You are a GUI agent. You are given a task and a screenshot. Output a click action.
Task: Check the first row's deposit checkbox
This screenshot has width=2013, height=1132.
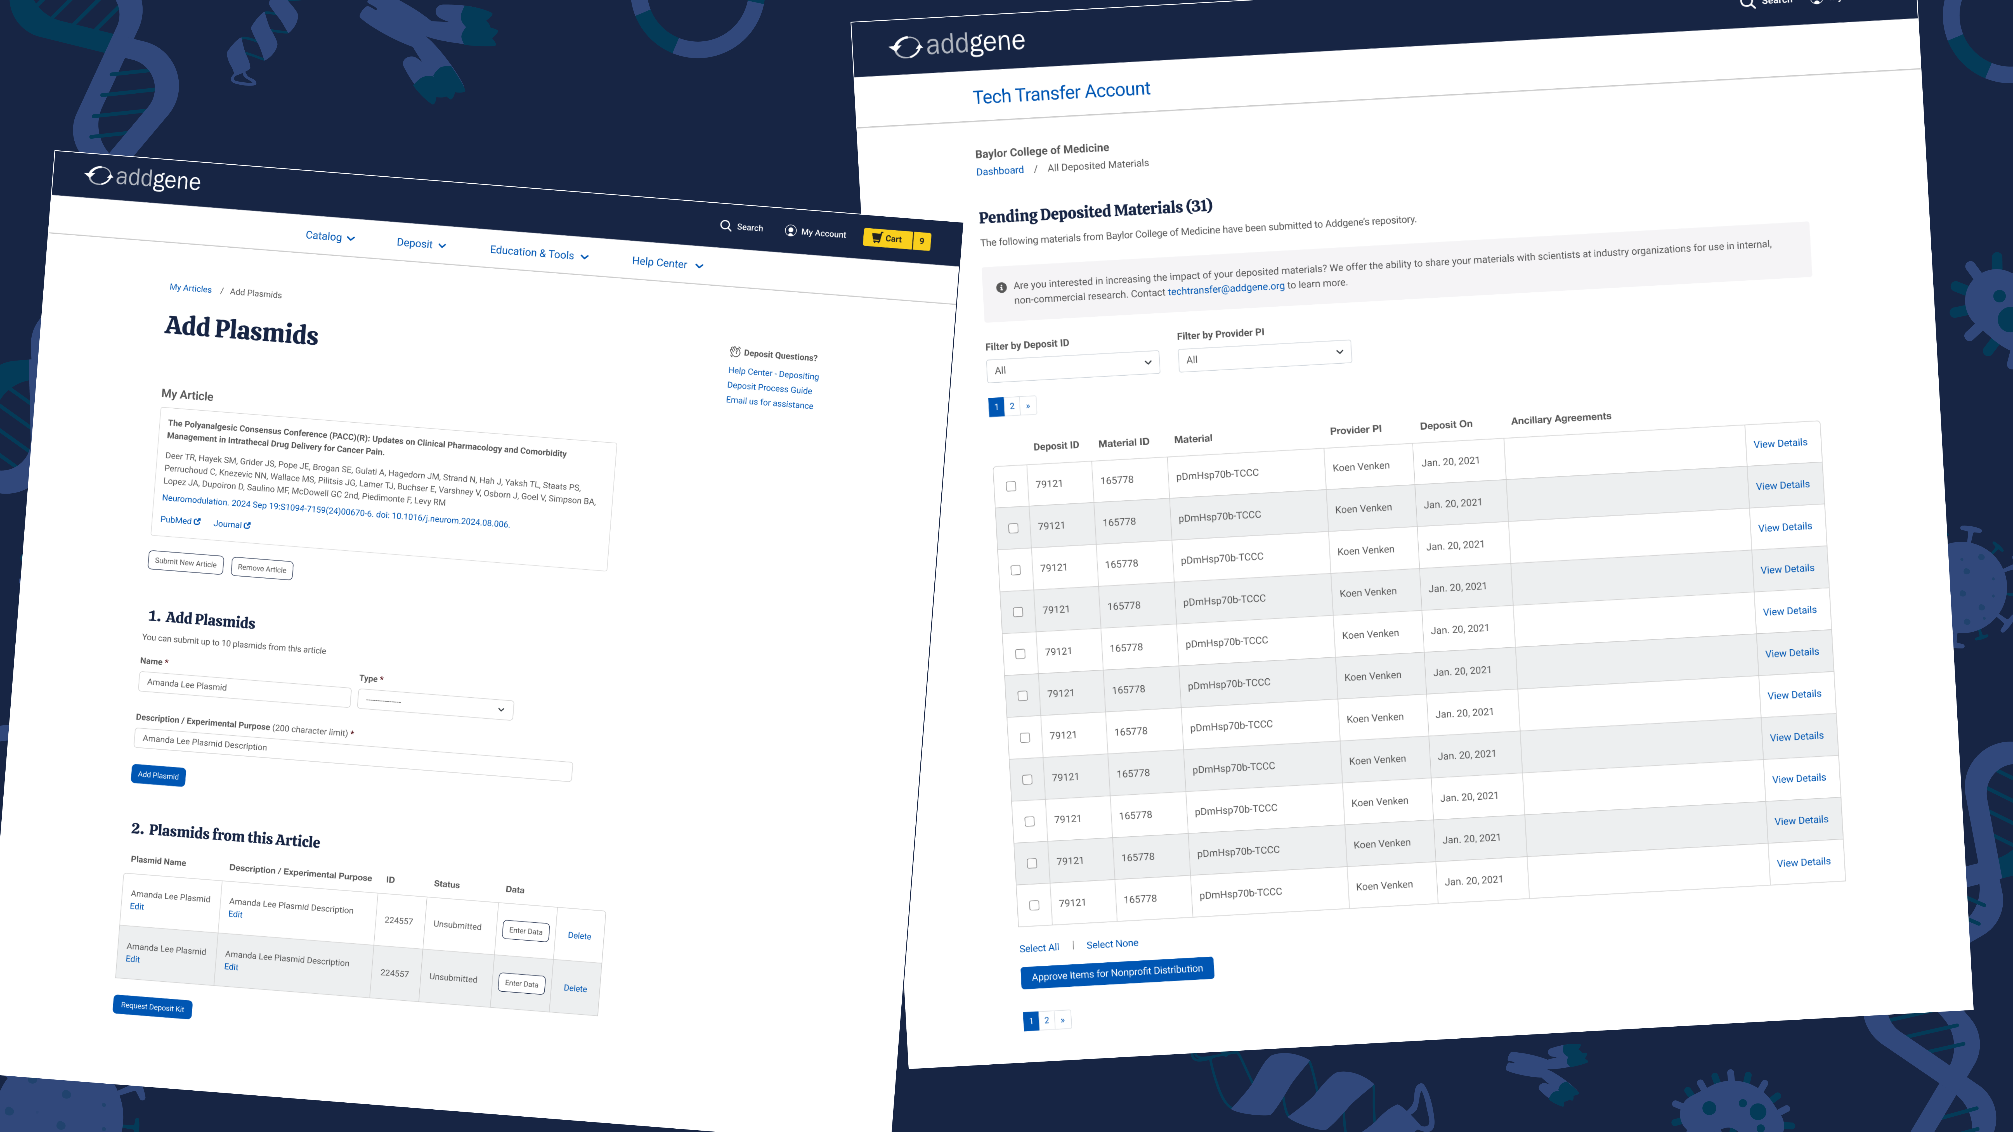tap(1011, 486)
